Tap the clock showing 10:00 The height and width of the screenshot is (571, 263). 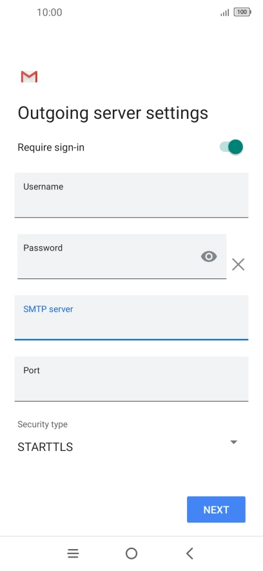tap(50, 12)
